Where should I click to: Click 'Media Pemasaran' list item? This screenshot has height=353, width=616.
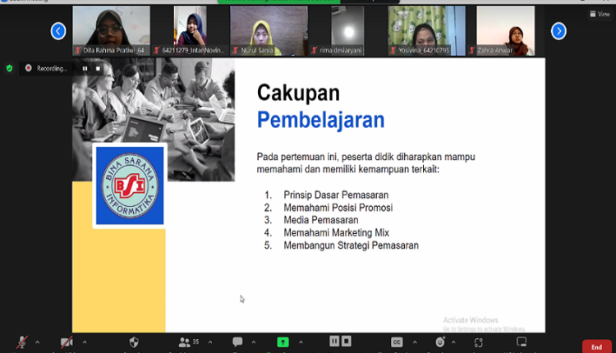point(321,220)
